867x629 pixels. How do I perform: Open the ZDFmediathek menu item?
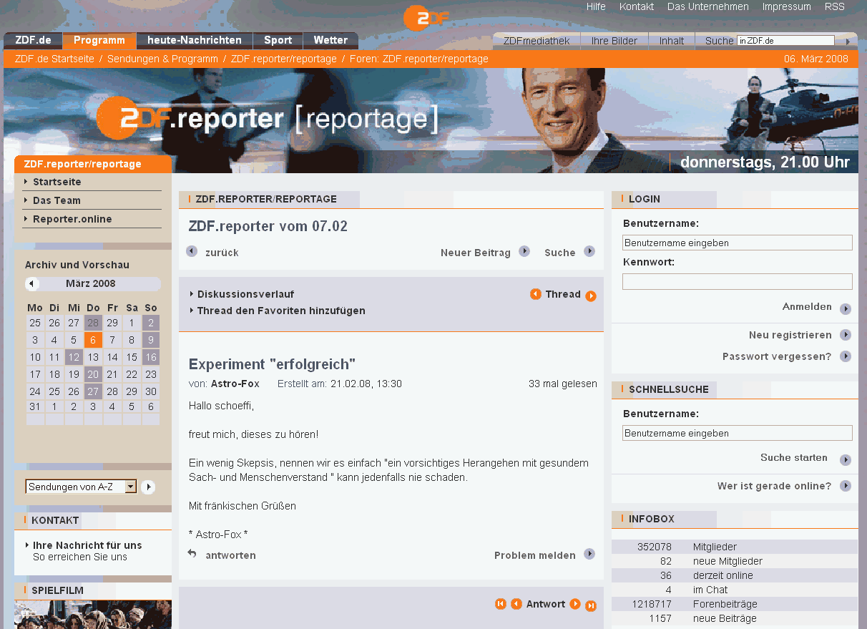536,41
